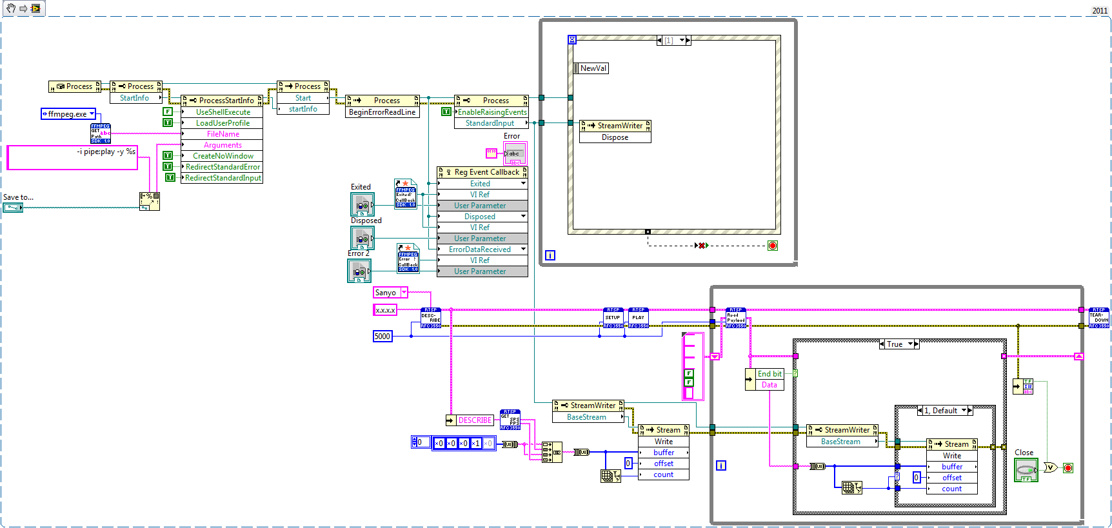Select the RTSP Get SPS PPS subVI
Screen dimensions: 1112x528
(510, 420)
